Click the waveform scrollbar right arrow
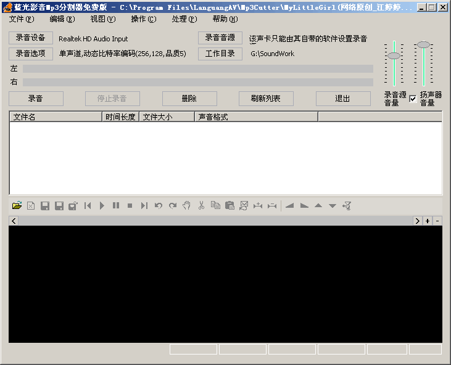Image resolution: width=451 pixels, height=365 pixels. 417,221
